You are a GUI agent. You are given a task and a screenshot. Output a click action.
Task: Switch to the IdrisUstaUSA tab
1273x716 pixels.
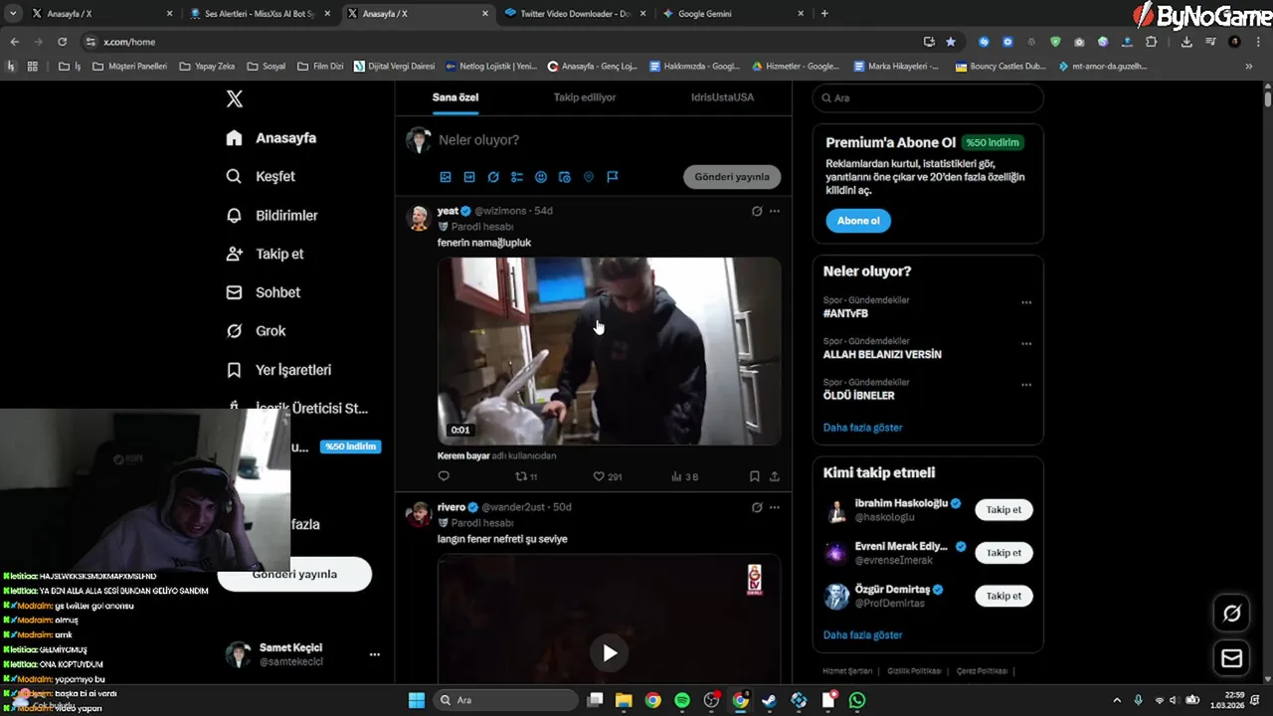click(x=722, y=97)
